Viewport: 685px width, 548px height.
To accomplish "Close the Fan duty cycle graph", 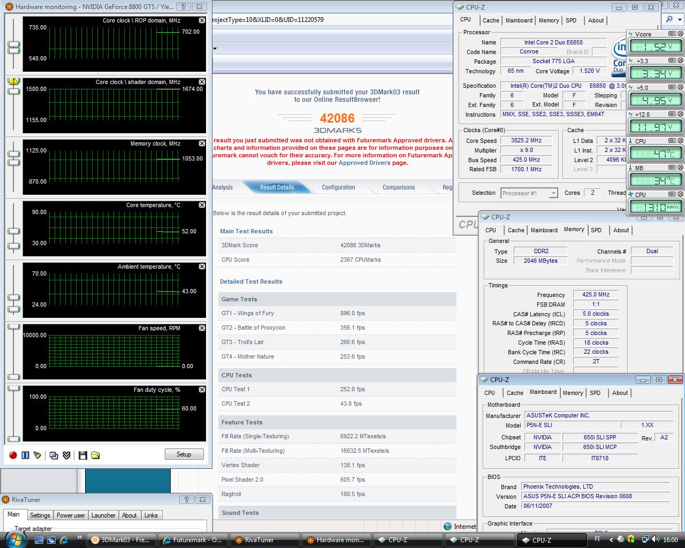I will (202, 390).
